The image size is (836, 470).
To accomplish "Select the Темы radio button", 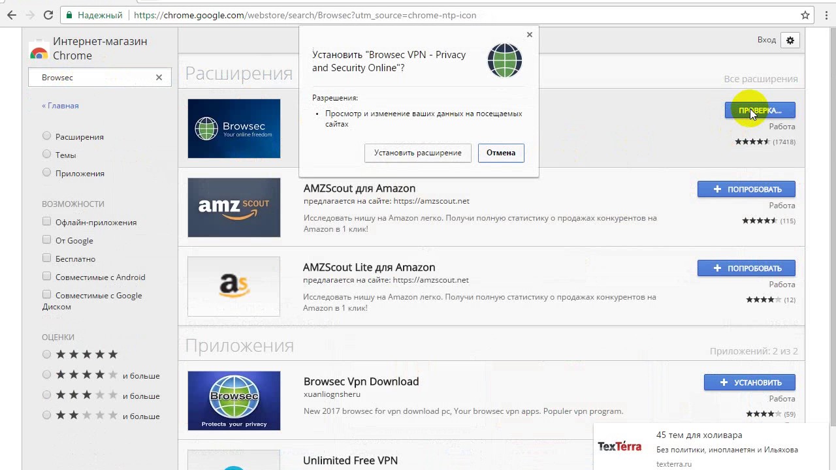I will pos(46,154).
